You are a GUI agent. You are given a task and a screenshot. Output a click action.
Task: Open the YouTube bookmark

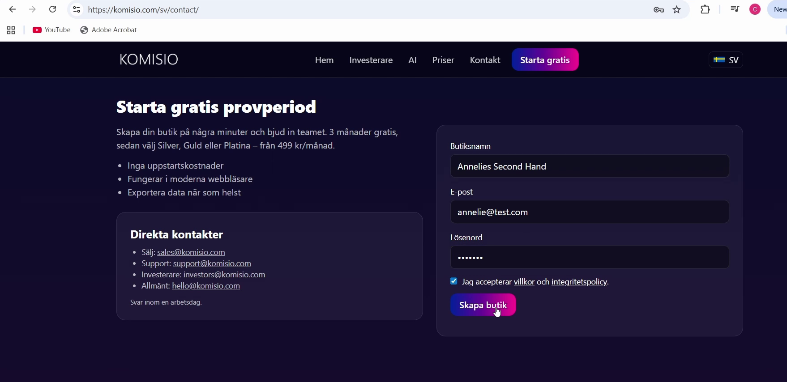tap(51, 30)
